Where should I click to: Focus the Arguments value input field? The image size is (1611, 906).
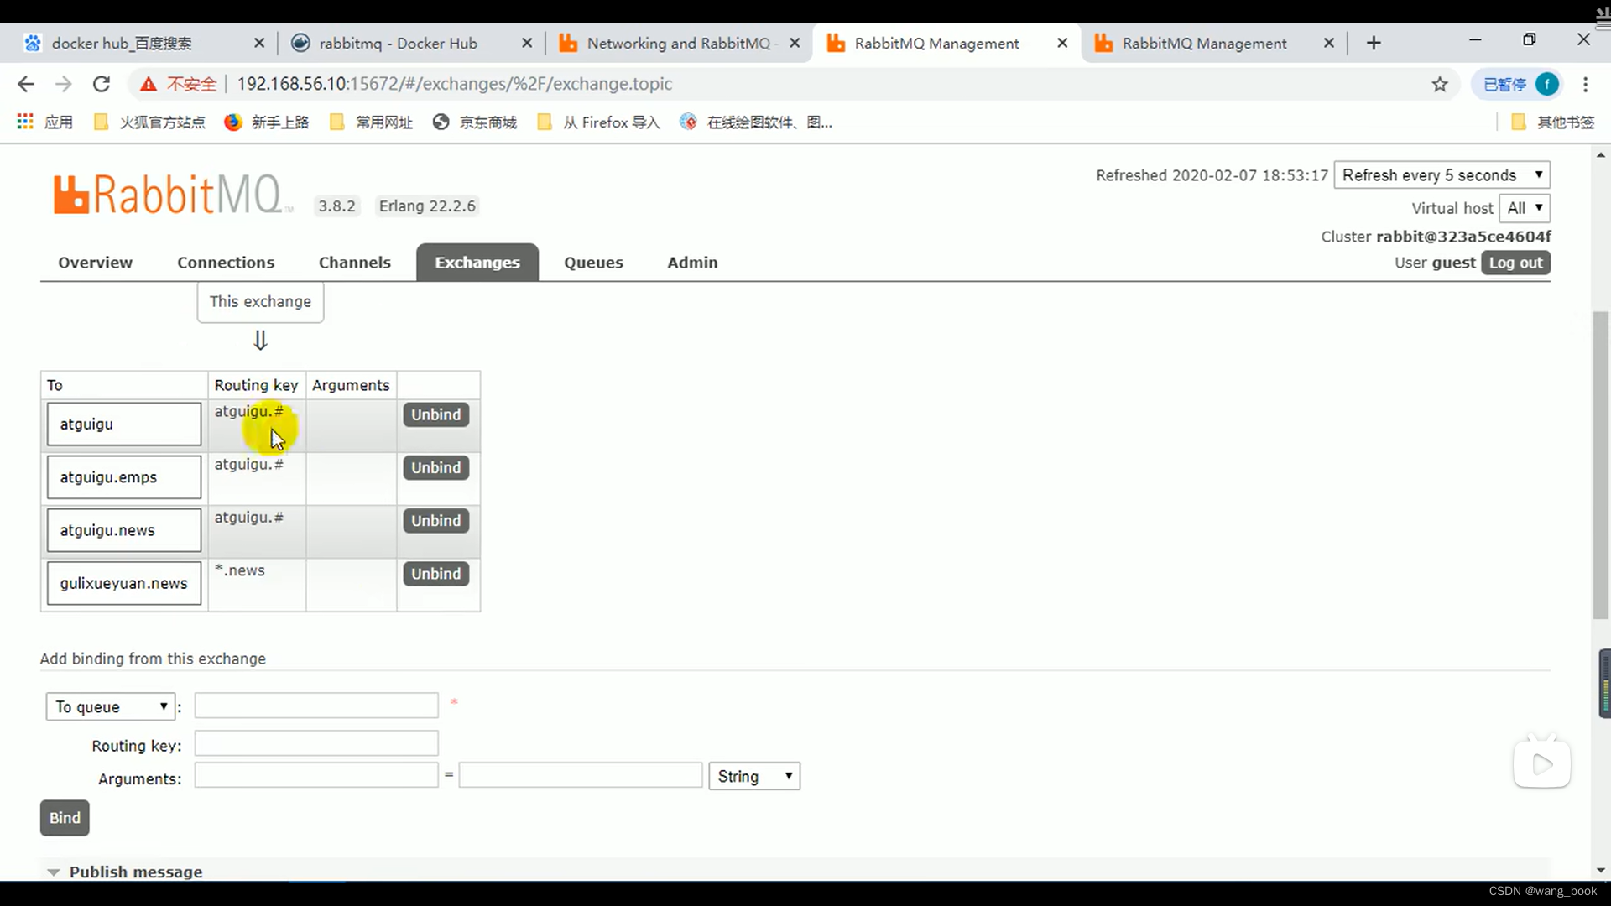[581, 775]
